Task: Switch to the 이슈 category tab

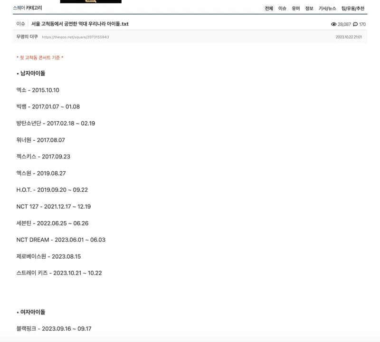Action: (282, 9)
